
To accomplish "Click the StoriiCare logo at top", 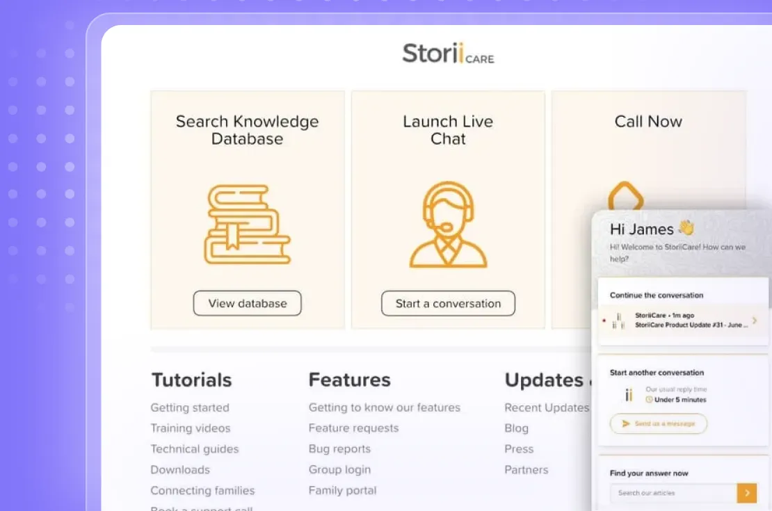I will 448,53.
